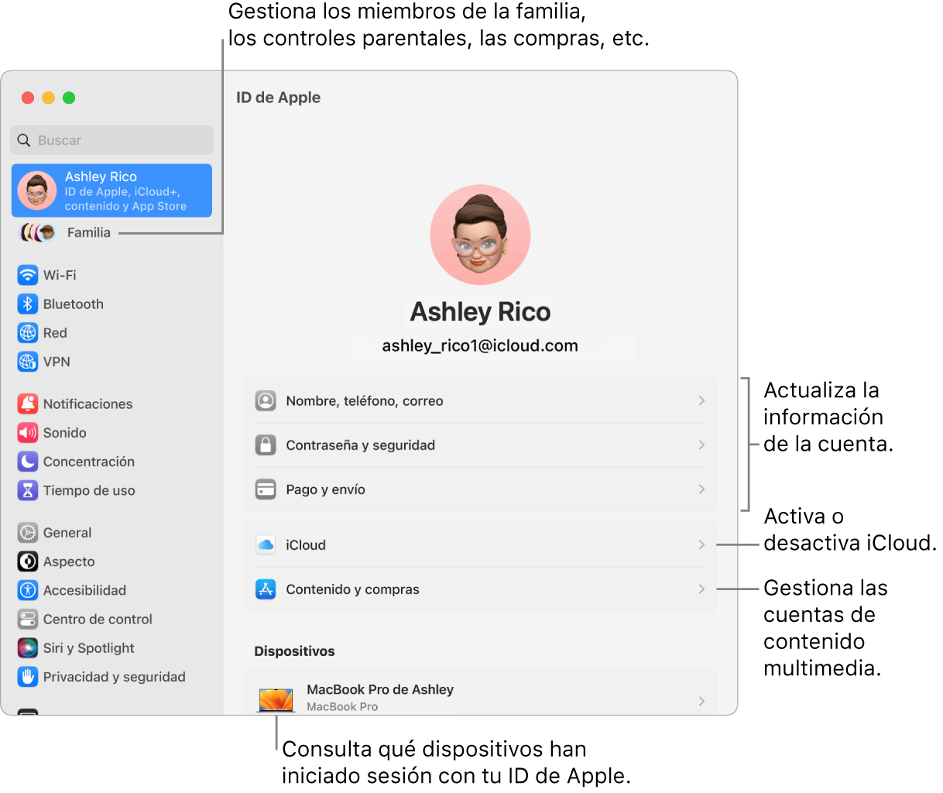943x793 pixels.
Task: Switch to the Familia section
Action: [88, 232]
